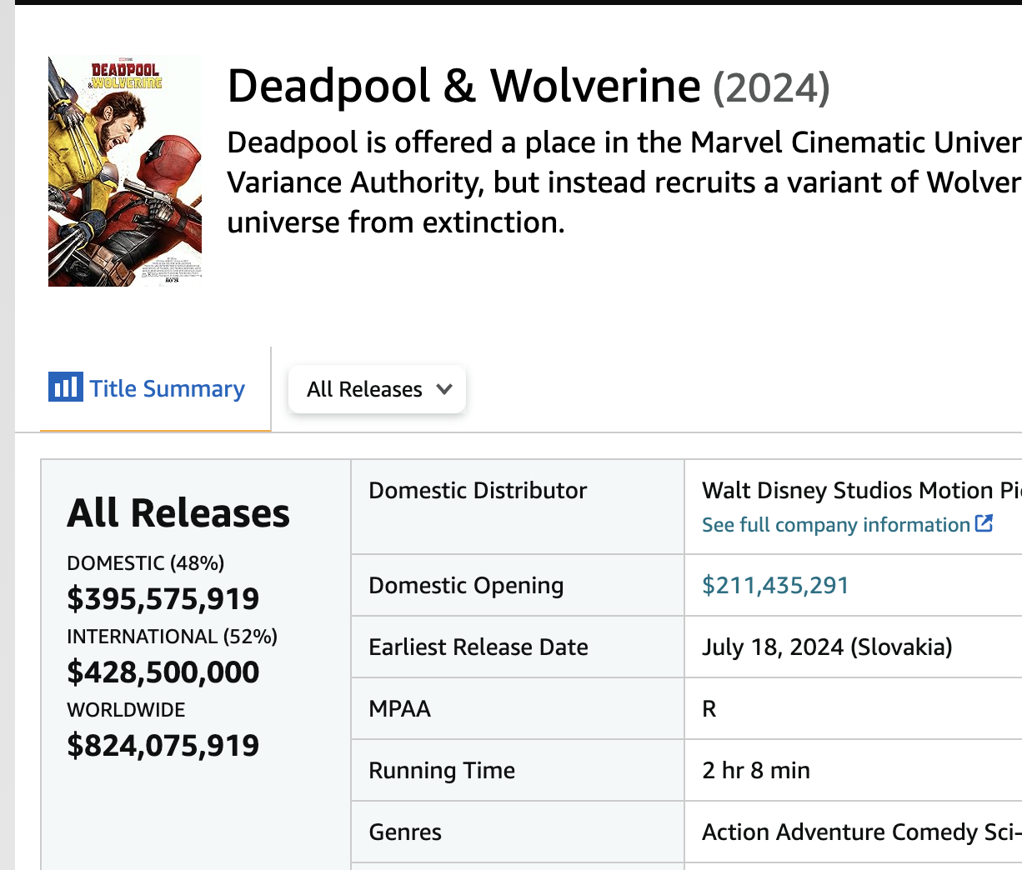This screenshot has width=1022, height=870.
Task: Click the Earliest Release Date row label
Action: pyautogui.click(x=478, y=647)
